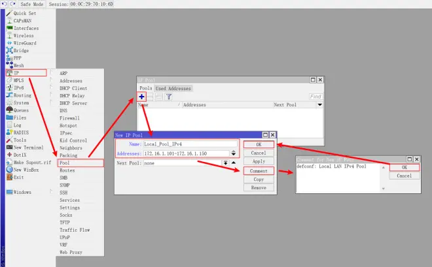The image size is (432, 267).
Task: Expand the Routing sidebar menu
Action: point(22,95)
